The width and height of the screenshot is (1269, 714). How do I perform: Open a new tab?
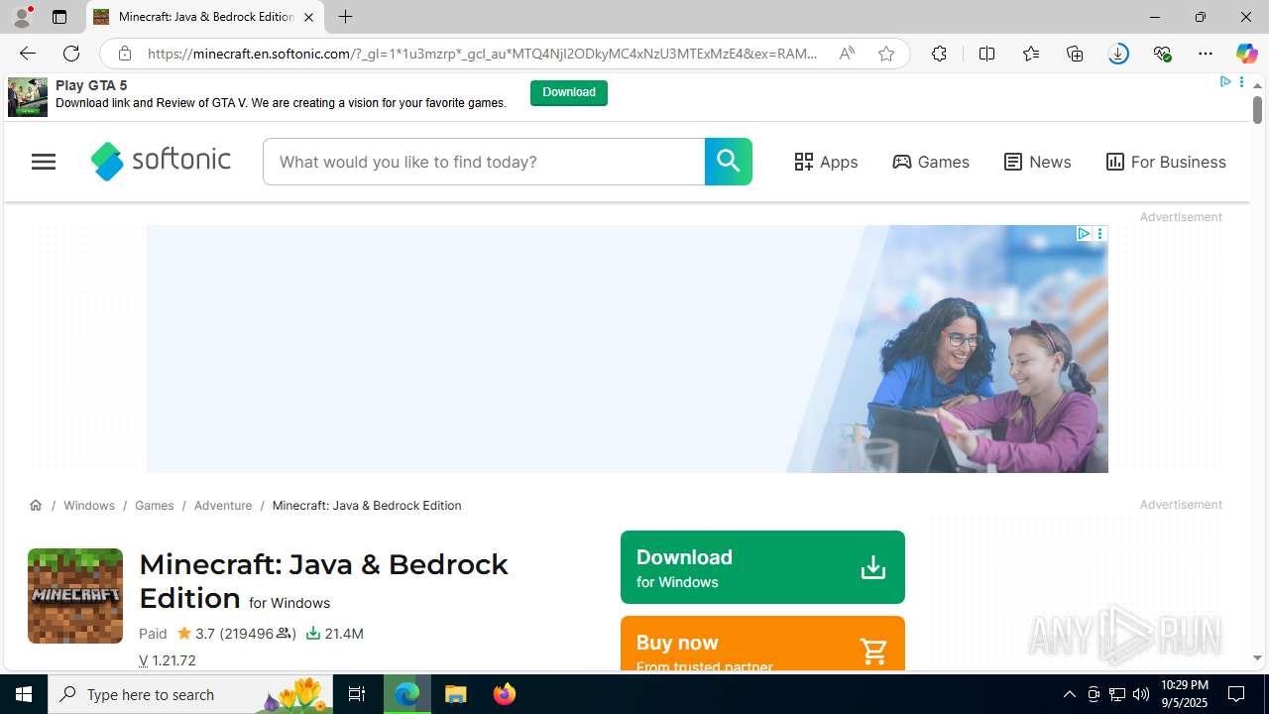click(x=345, y=17)
